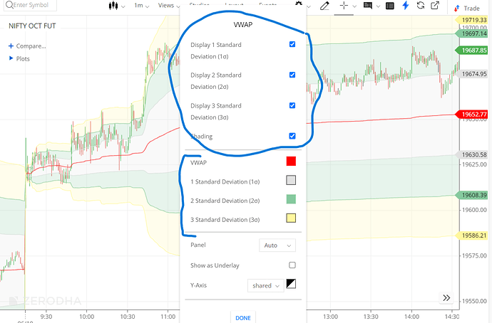Image resolution: width=492 pixels, height=323 pixels.
Task: Open the Panel Auto dropdown
Action: 277,245
